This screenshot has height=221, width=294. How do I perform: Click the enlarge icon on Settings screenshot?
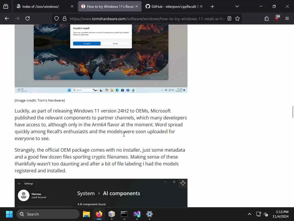pos(183,183)
